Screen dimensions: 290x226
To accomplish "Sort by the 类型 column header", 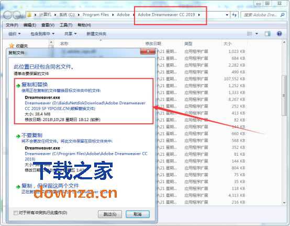I will [x=188, y=44].
